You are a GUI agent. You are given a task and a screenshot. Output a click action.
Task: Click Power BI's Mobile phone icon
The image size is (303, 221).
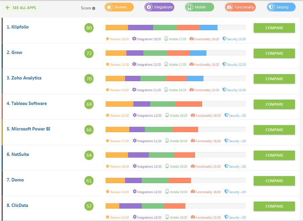click(167, 141)
